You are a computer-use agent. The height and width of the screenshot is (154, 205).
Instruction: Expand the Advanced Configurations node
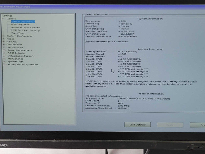coord(4,64)
